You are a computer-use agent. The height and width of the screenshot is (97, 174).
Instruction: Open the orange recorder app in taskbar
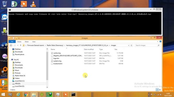[66, 95]
